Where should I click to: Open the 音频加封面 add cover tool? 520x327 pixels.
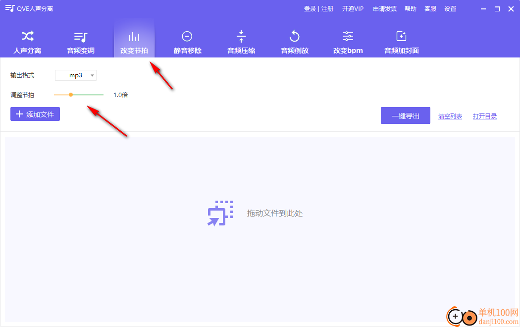pos(401,42)
